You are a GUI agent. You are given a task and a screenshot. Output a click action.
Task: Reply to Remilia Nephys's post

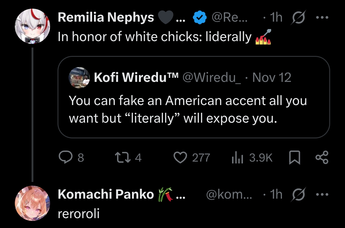point(65,158)
